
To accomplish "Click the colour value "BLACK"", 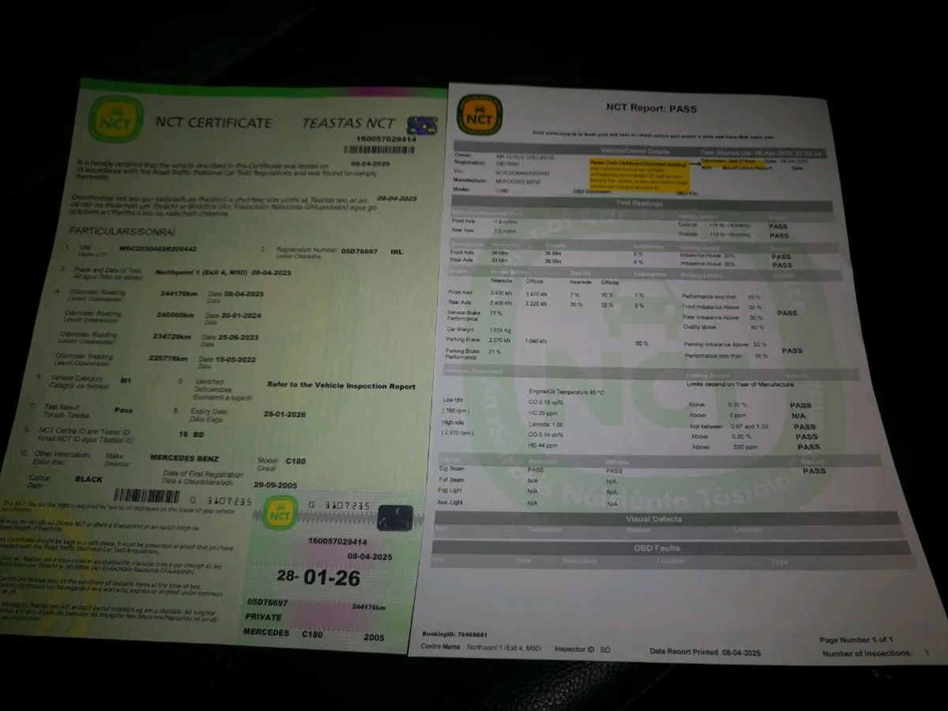I will (x=88, y=479).
